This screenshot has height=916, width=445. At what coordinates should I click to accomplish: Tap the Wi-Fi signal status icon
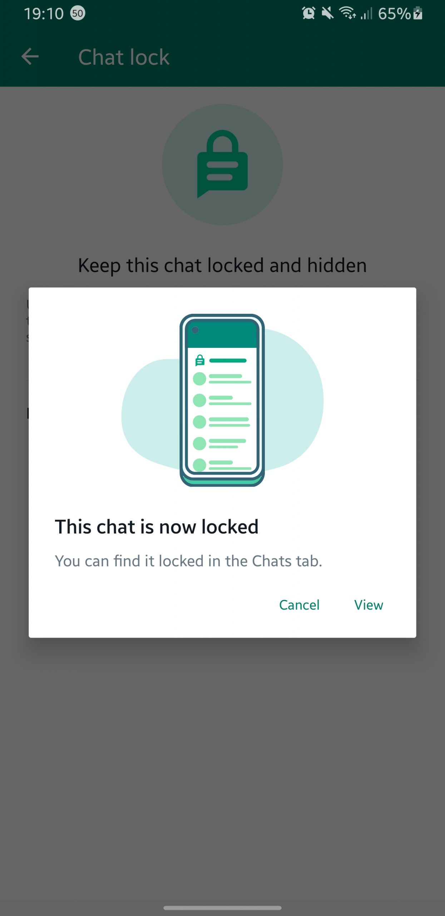coord(347,14)
